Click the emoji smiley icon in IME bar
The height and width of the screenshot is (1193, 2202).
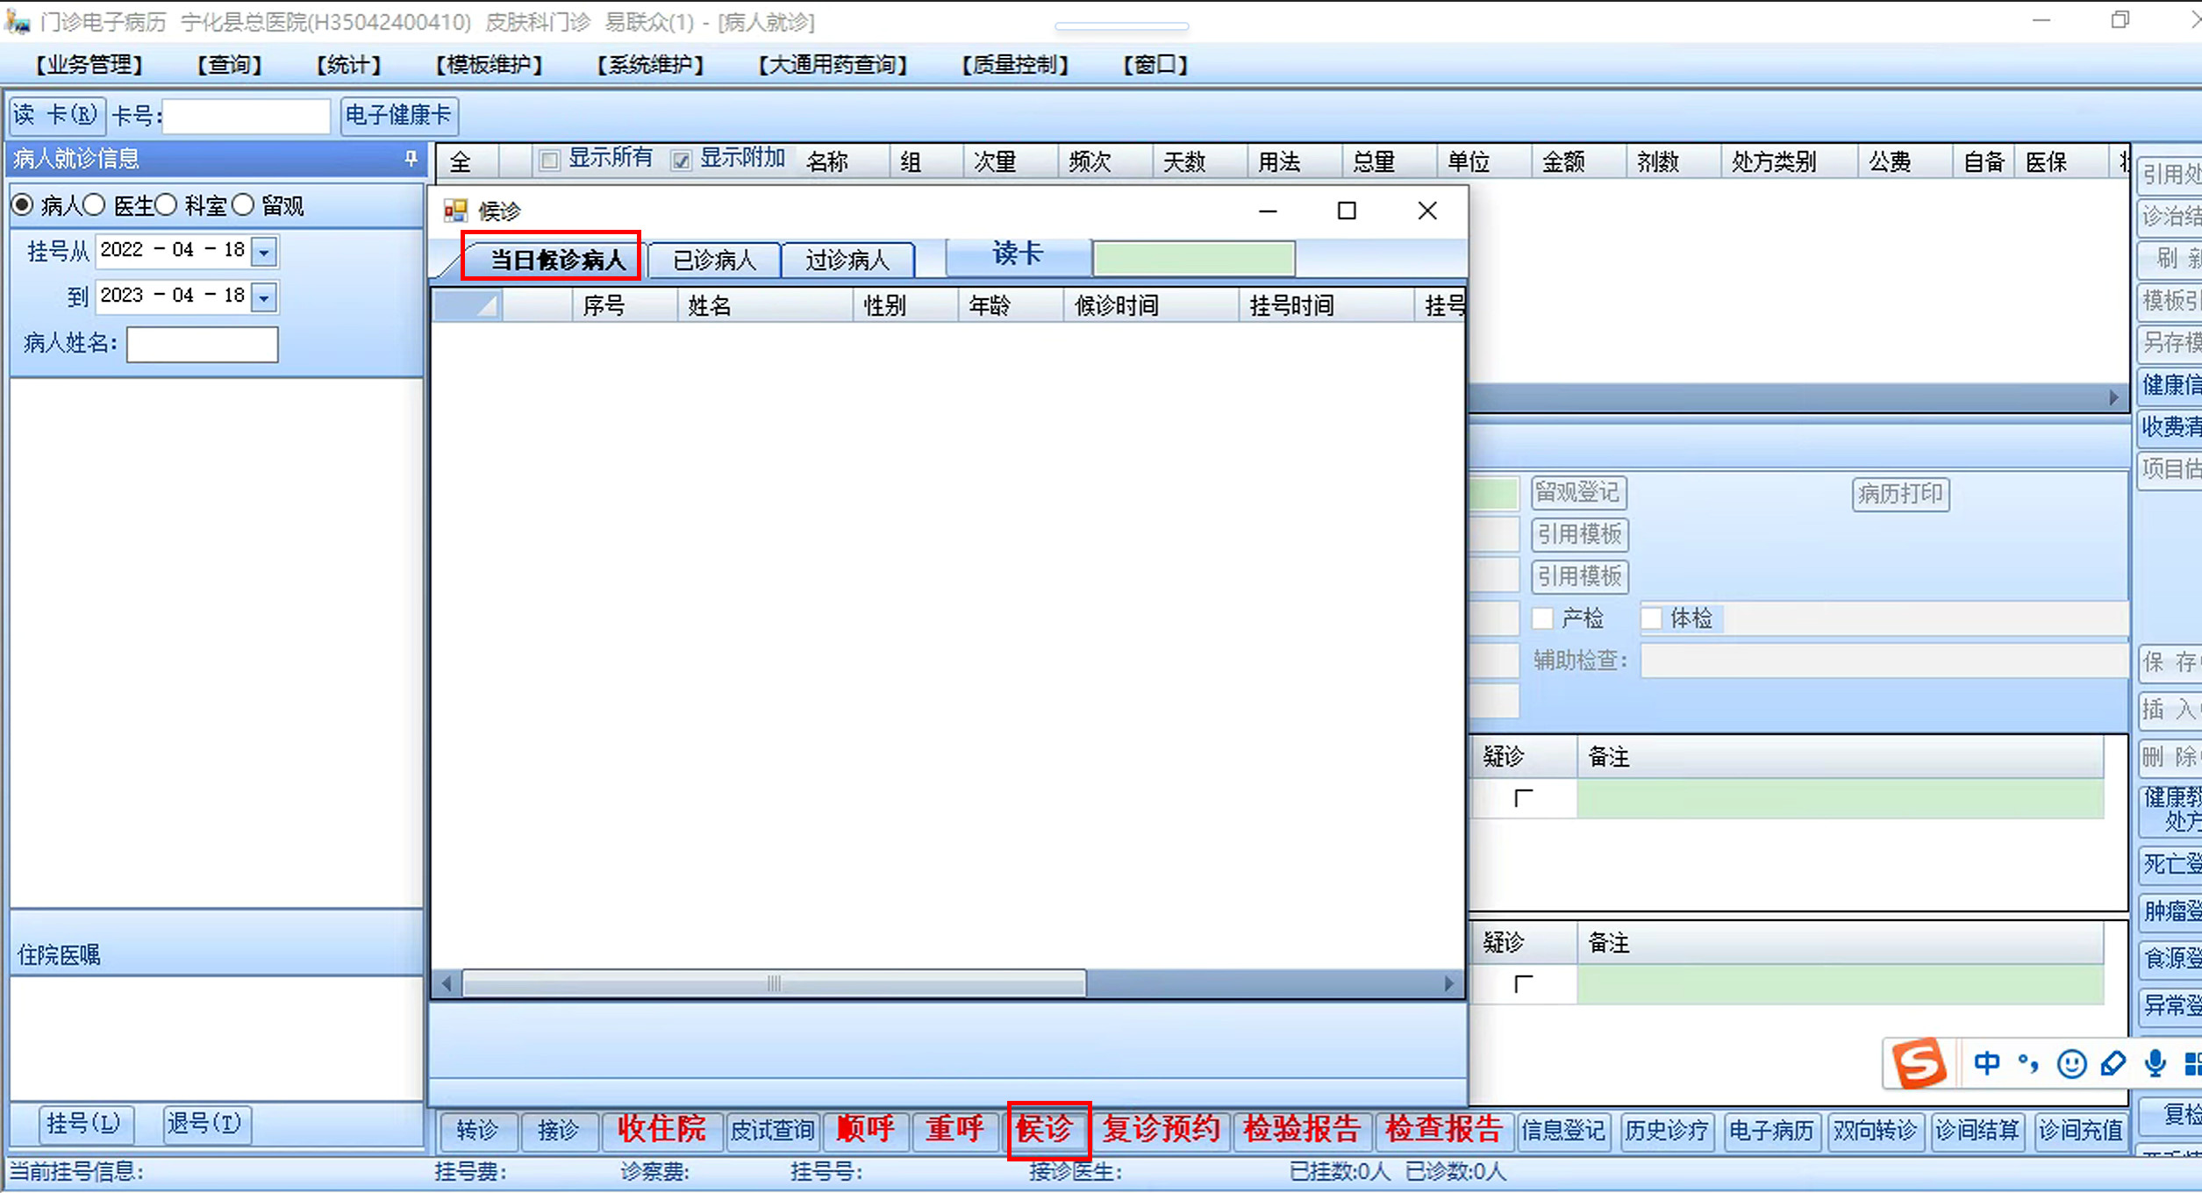point(2071,1063)
